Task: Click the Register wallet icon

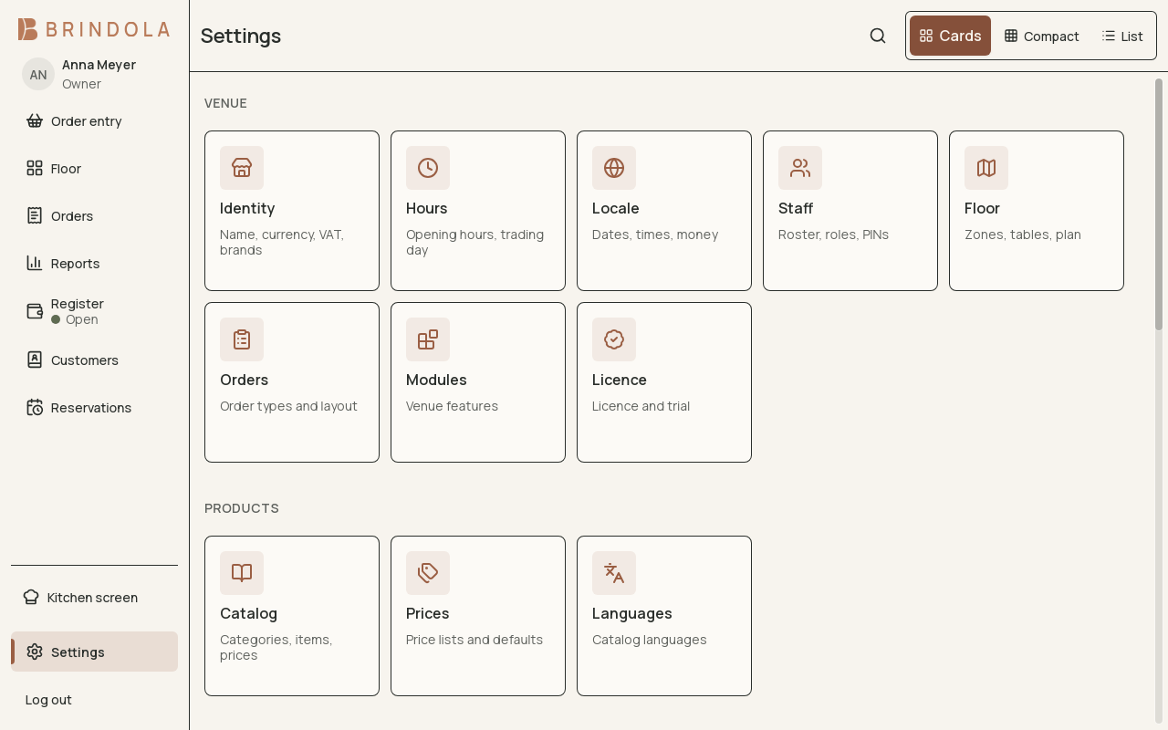Action: click(35, 311)
